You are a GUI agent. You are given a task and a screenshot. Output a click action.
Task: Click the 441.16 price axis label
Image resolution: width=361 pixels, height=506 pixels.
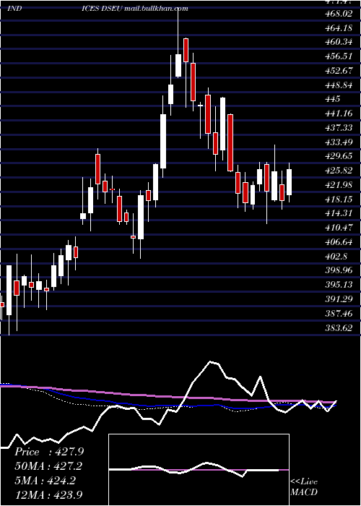[339, 113]
